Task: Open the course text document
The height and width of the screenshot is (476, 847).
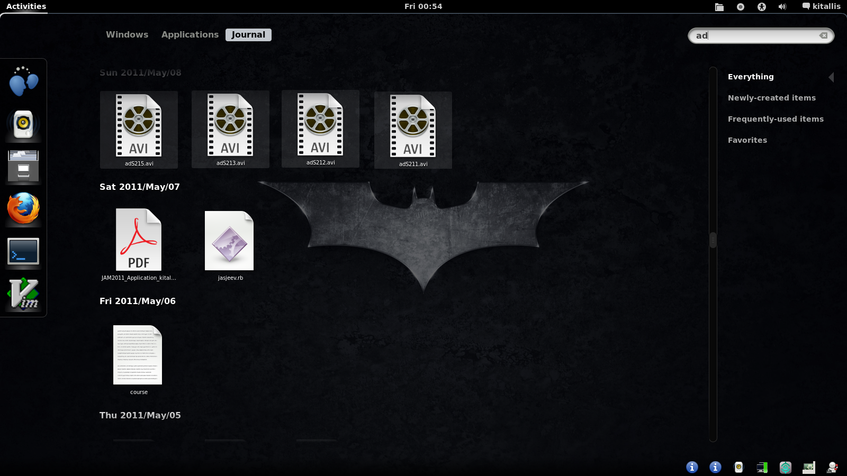Action: click(138, 360)
